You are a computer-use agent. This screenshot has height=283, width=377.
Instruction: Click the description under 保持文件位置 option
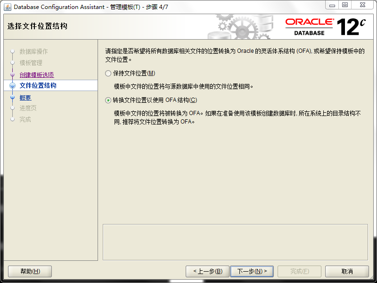point(184,86)
